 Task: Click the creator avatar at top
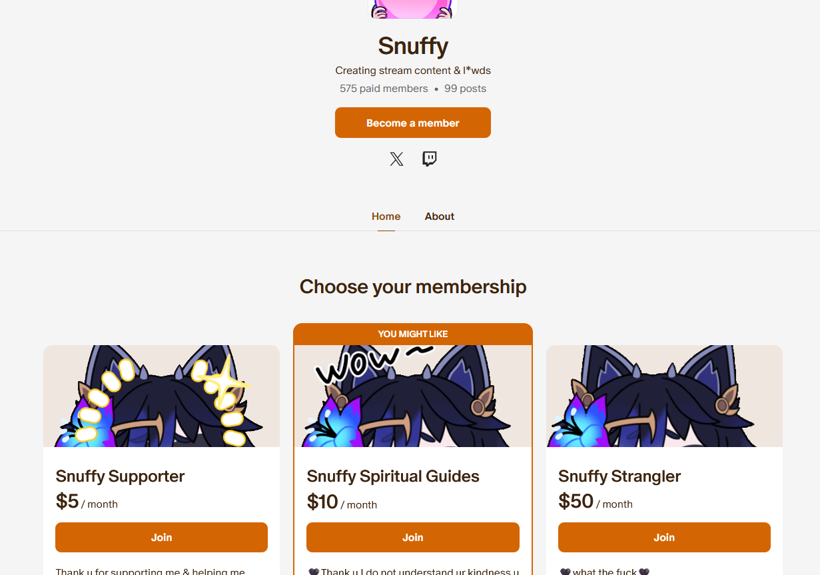[x=413, y=9]
